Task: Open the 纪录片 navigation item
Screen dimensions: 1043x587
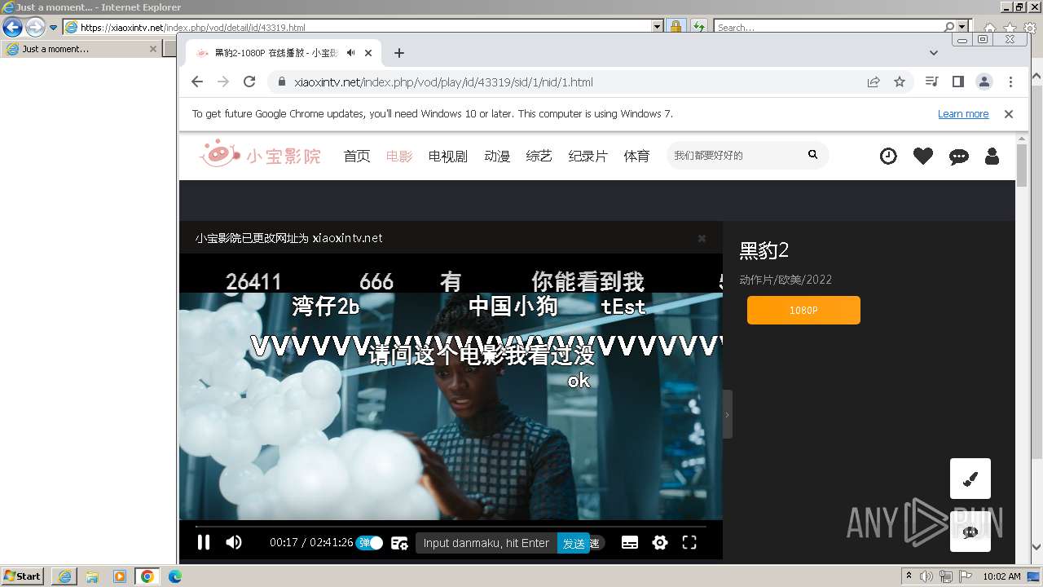Action: coord(588,156)
